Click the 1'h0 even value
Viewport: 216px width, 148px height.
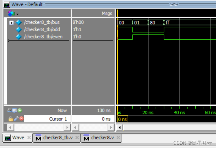click(77, 37)
